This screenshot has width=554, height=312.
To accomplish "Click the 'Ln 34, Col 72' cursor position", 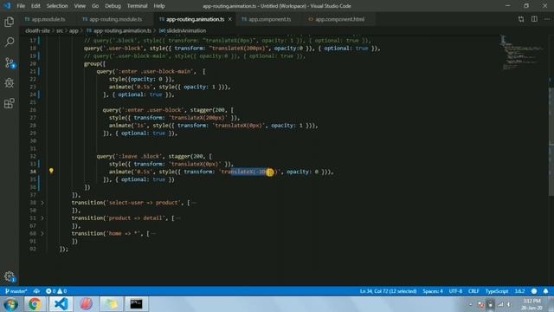I will coord(388,291).
